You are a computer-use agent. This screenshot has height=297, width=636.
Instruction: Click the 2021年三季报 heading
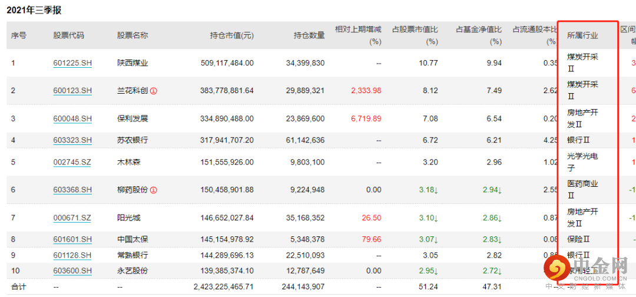pyautogui.click(x=34, y=11)
